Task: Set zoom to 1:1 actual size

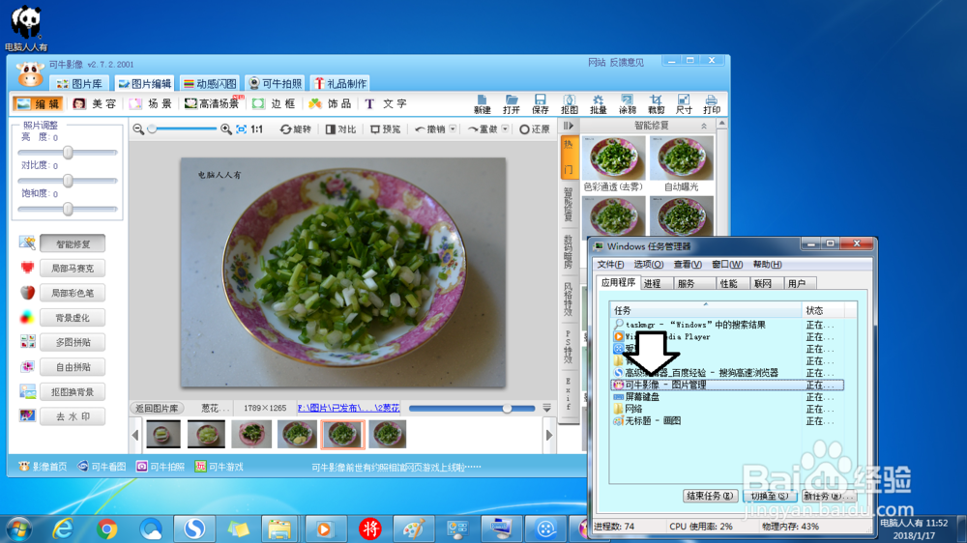Action: 257,129
